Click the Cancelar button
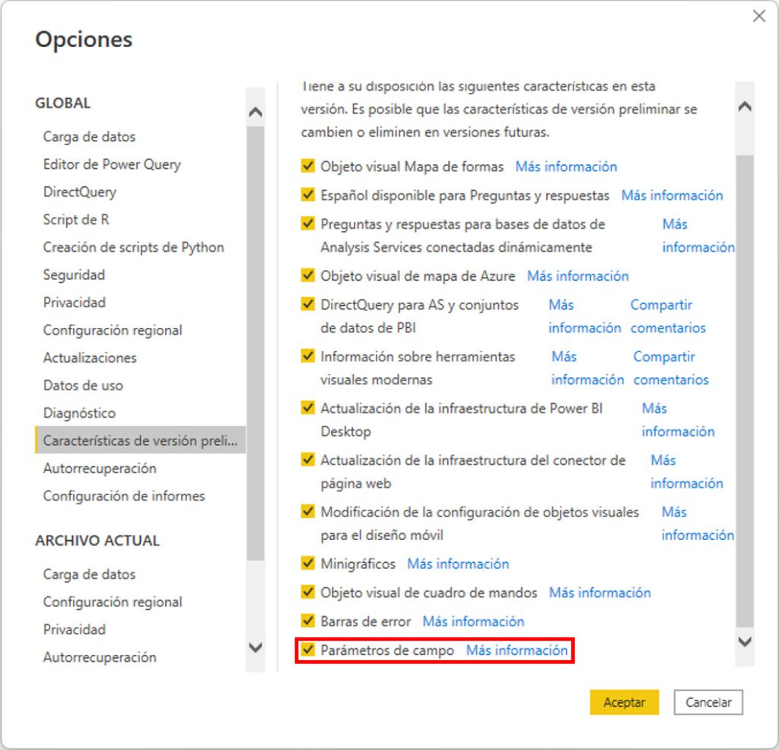 708,702
